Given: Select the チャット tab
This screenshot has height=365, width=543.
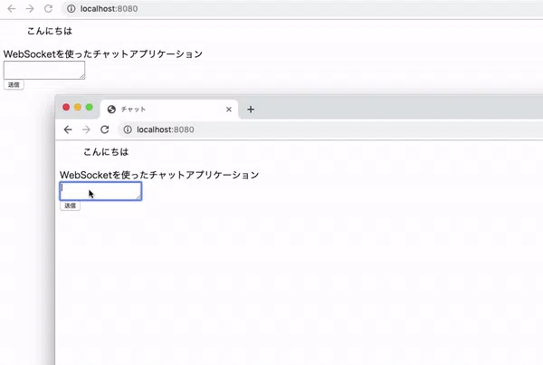Looking at the screenshot, I should point(169,110).
